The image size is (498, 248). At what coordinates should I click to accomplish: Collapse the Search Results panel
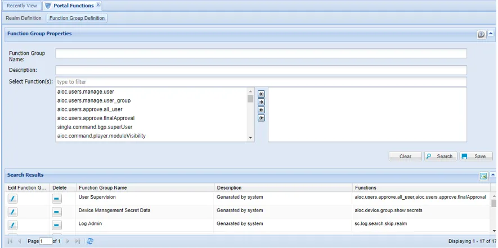pyautogui.click(x=492, y=174)
